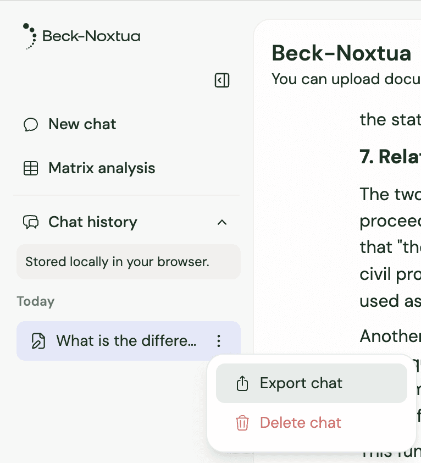Image resolution: width=421 pixels, height=463 pixels.
Task: Click the Beck-Noxtua heading in main panel
Action: [341, 53]
